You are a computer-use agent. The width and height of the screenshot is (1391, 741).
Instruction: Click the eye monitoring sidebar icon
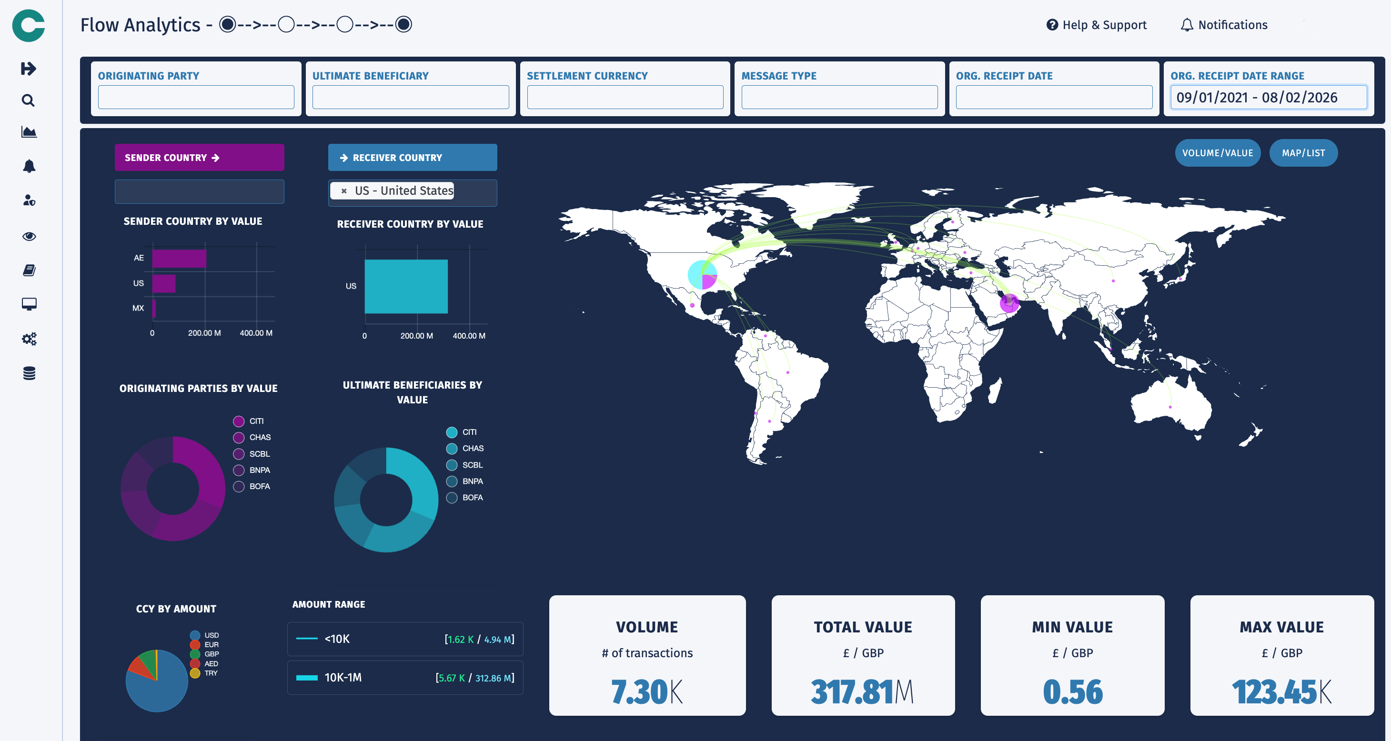coord(29,236)
